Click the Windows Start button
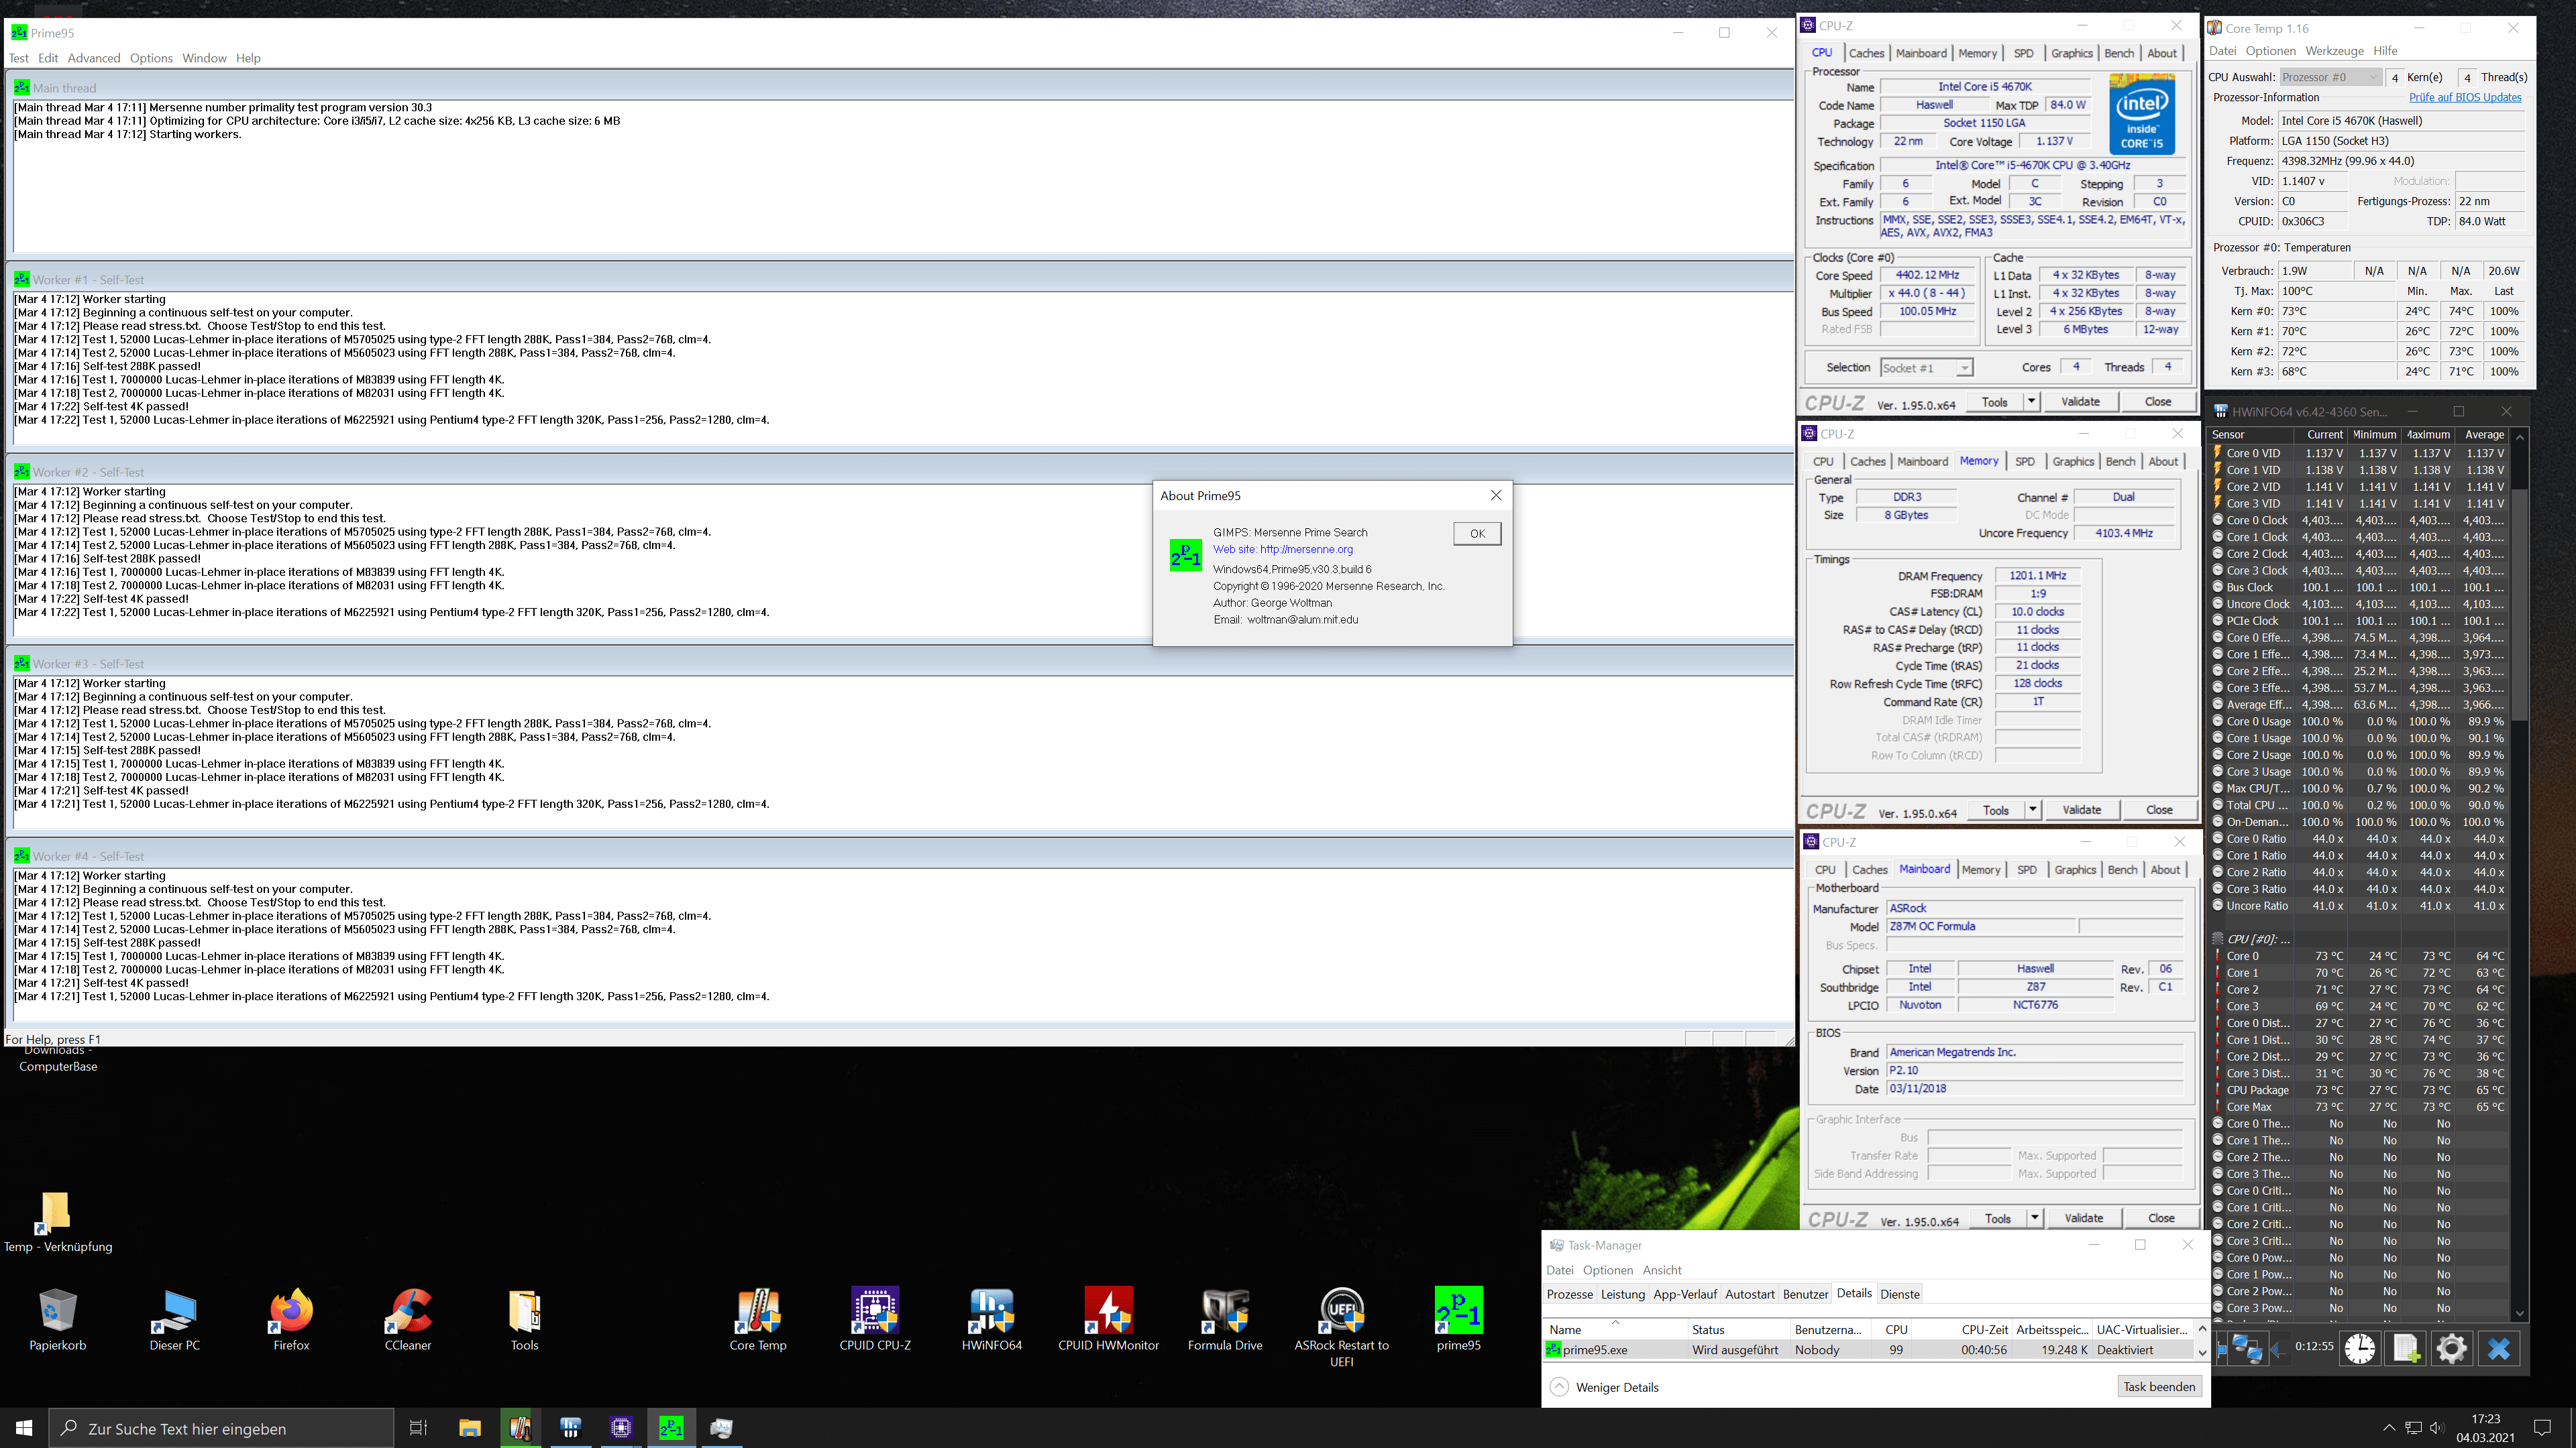 click(24, 1428)
